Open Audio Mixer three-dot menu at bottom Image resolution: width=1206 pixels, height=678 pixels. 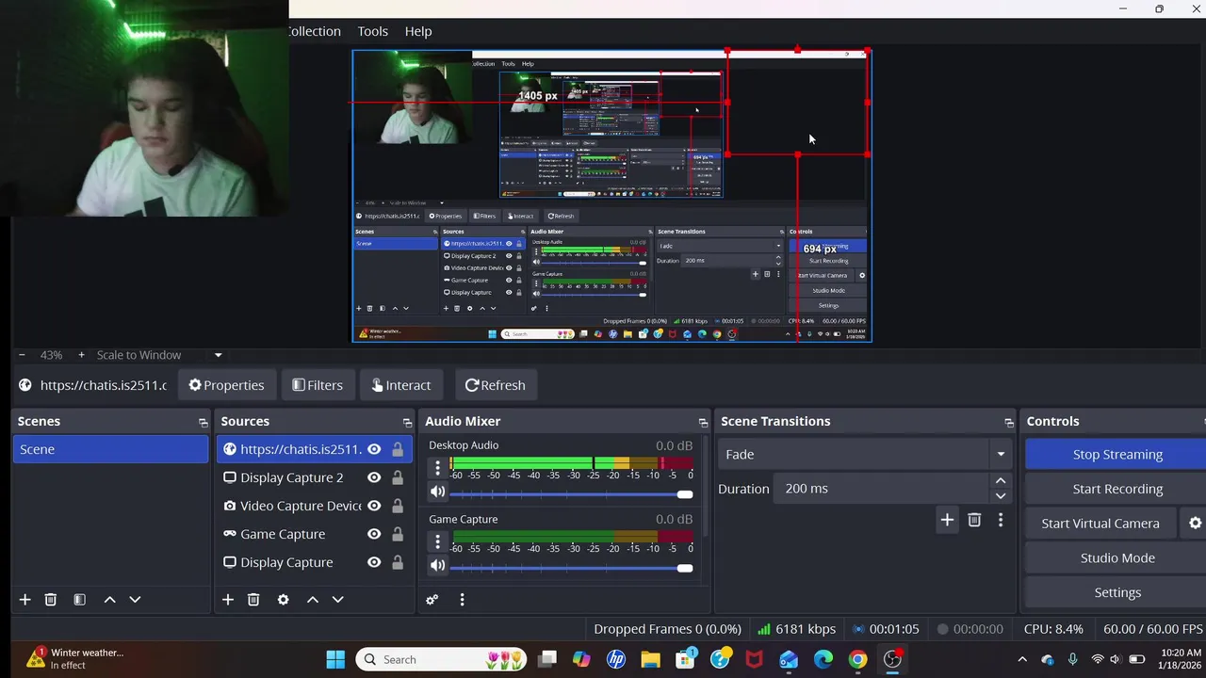(462, 599)
